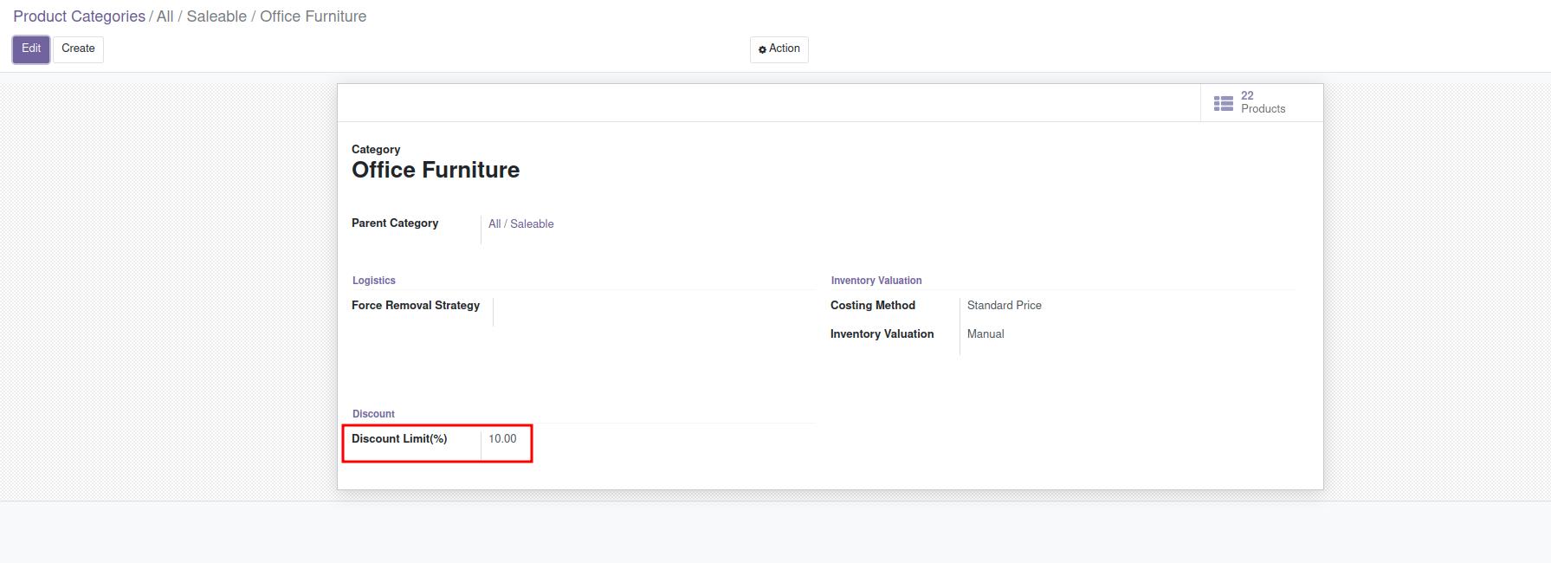Screen dimensions: 1551x563
Task: Click the Parent Category label
Action: [x=395, y=223]
